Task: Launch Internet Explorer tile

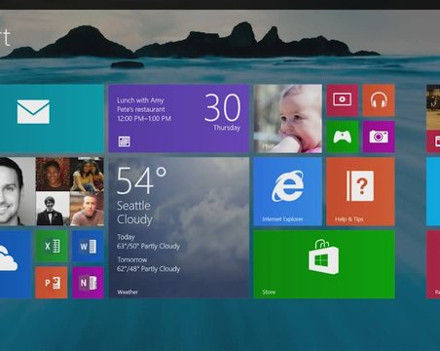Action: coord(288,191)
